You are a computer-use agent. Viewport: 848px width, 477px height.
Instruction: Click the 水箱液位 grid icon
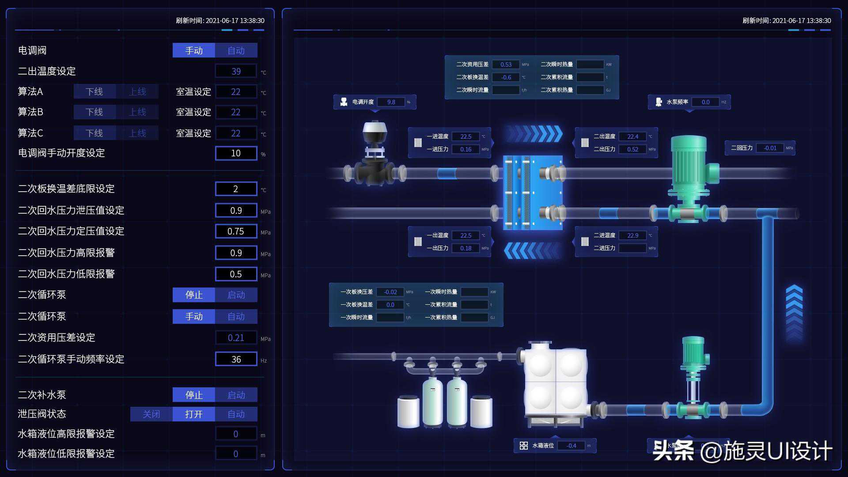coord(524,446)
